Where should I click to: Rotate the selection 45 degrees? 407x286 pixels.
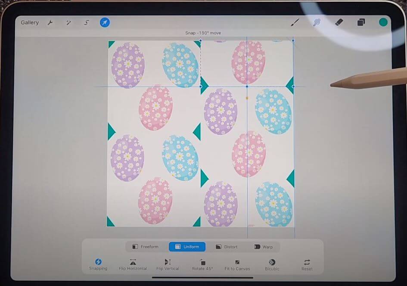202,264
